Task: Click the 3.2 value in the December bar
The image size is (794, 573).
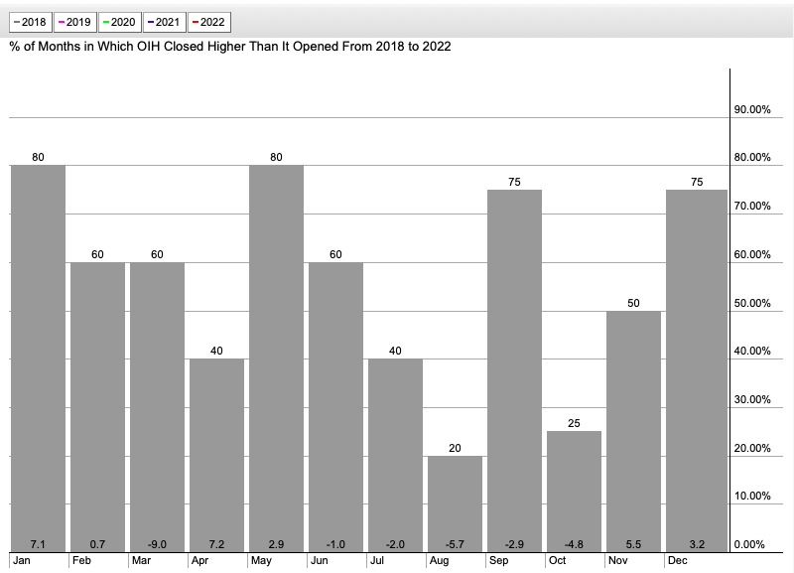Action: 697,544
